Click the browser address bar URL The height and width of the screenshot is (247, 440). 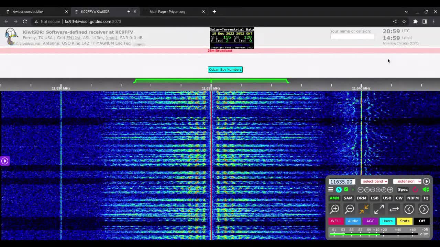pyautogui.click(x=93, y=21)
